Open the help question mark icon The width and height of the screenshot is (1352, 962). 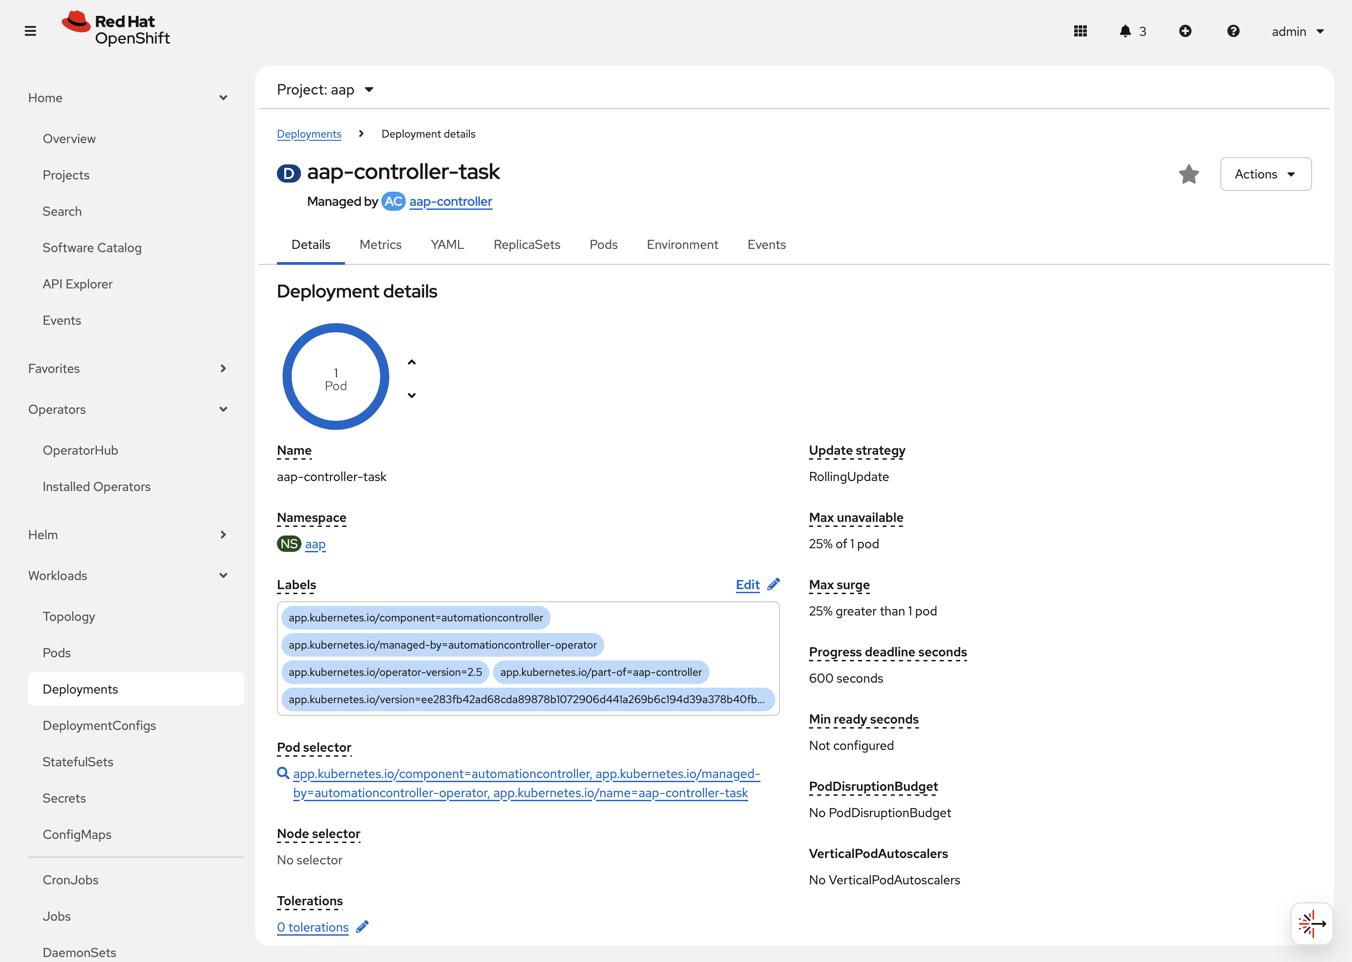(x=1233, y=31)
